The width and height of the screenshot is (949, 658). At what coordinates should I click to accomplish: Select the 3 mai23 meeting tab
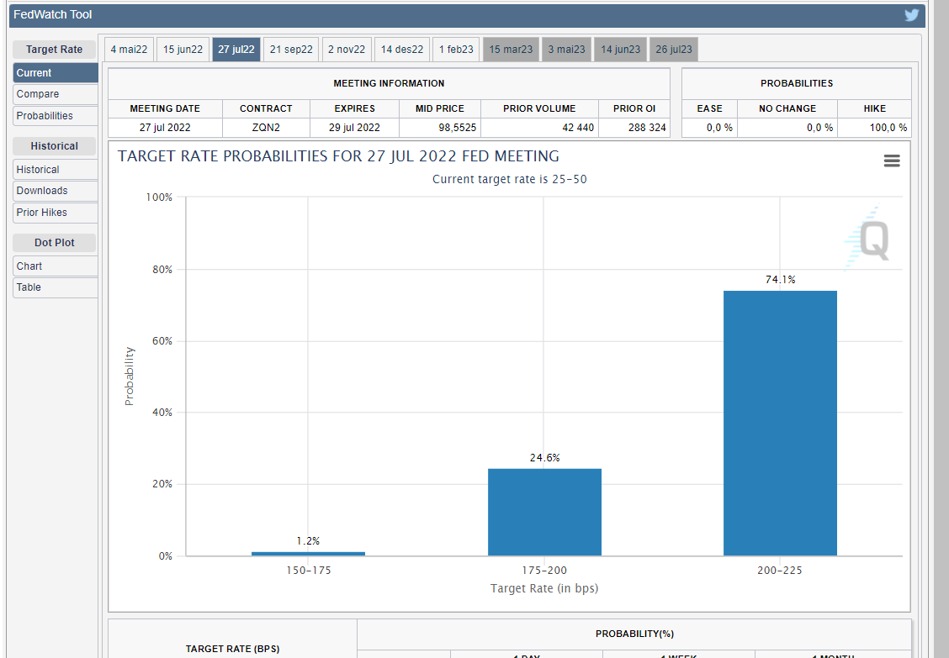coord(566,50)
